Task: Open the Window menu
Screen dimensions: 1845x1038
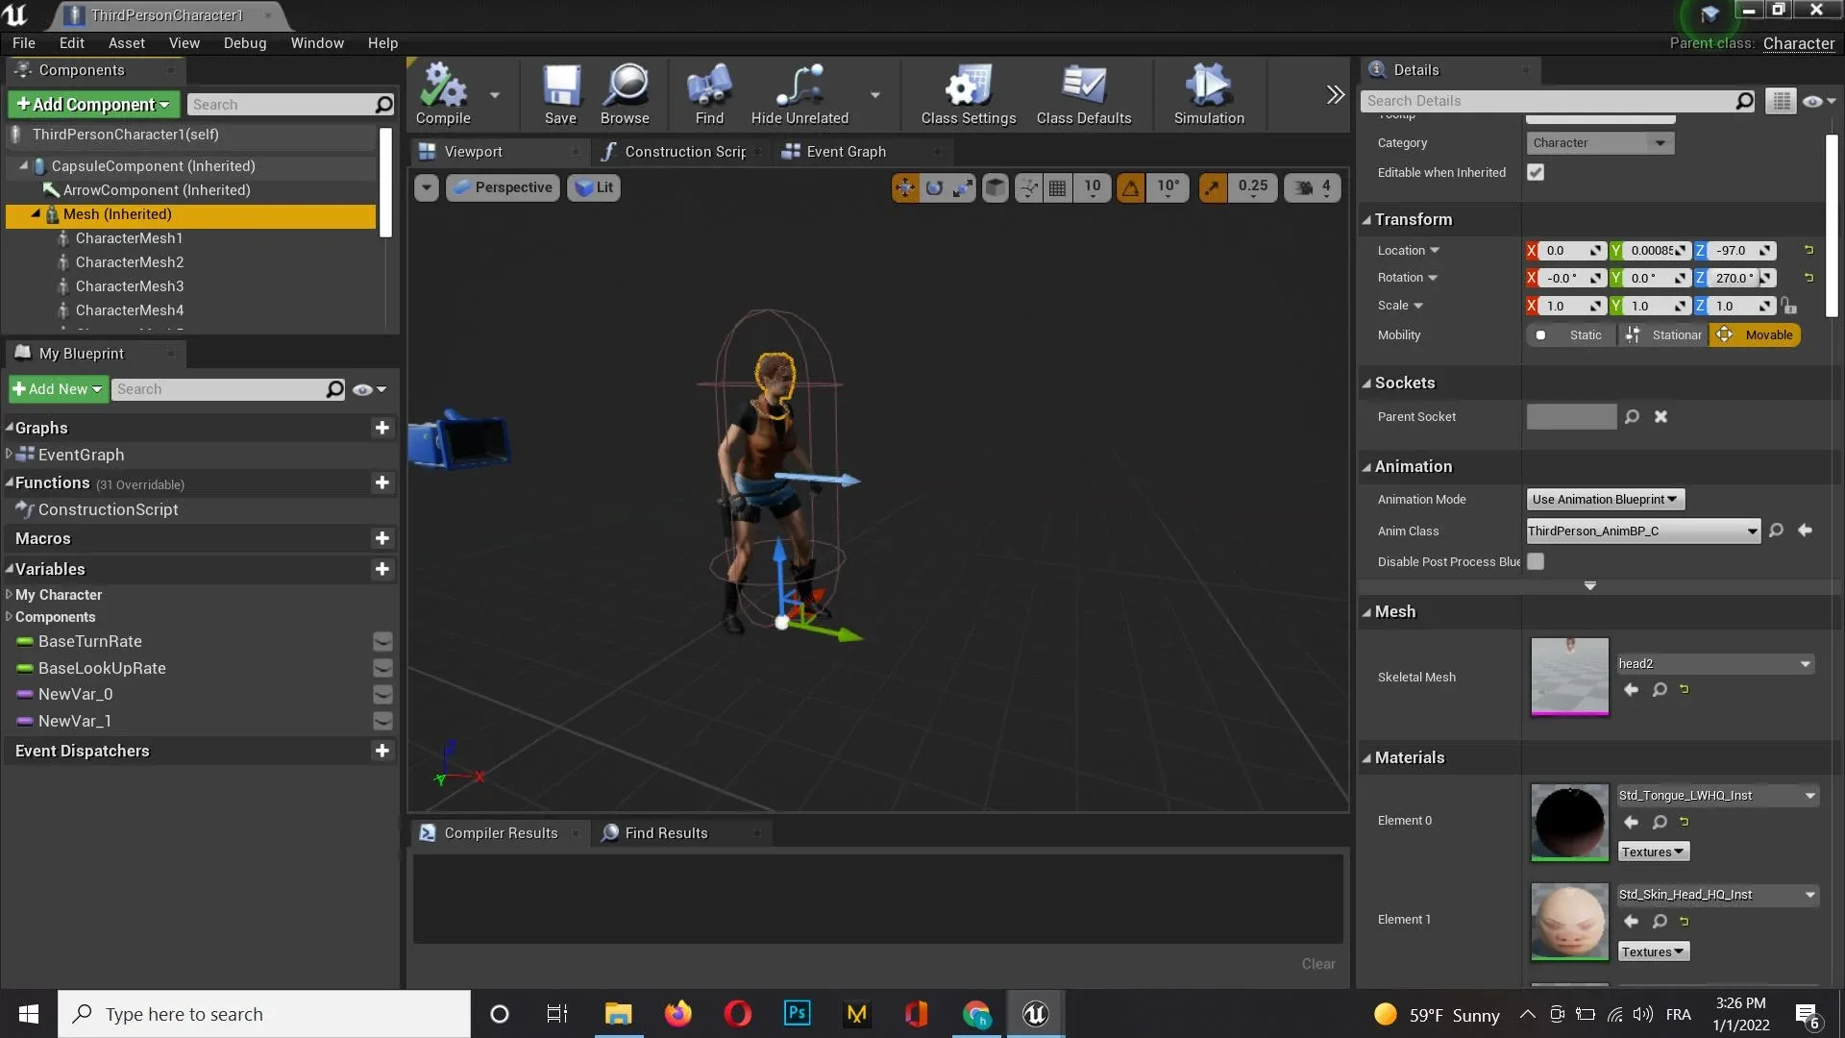Action: tap(317, 42)
